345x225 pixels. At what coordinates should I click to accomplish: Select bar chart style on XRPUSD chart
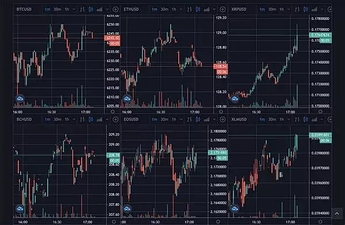coord(297,9)
